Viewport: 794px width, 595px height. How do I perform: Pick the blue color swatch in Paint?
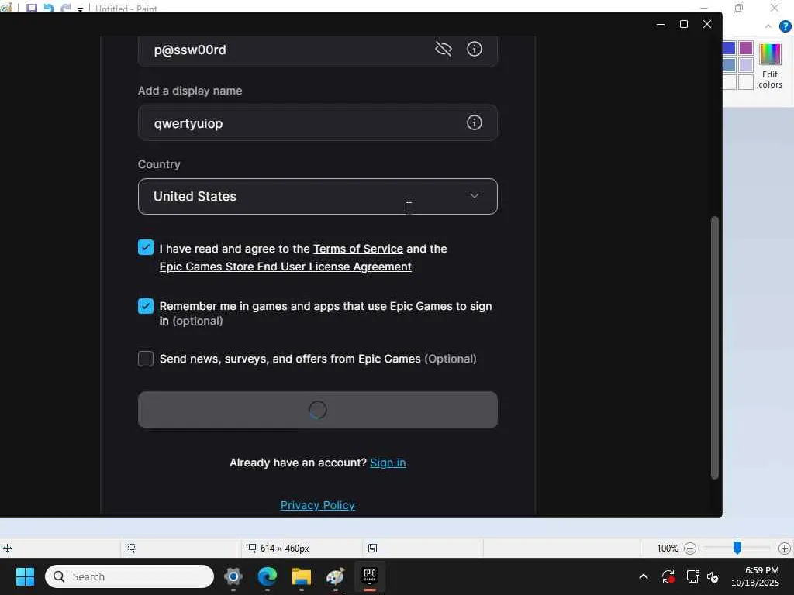click(729, 48)
